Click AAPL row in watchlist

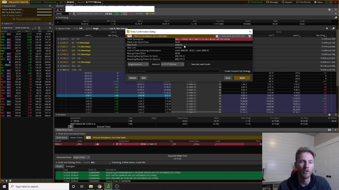(26, 40)
